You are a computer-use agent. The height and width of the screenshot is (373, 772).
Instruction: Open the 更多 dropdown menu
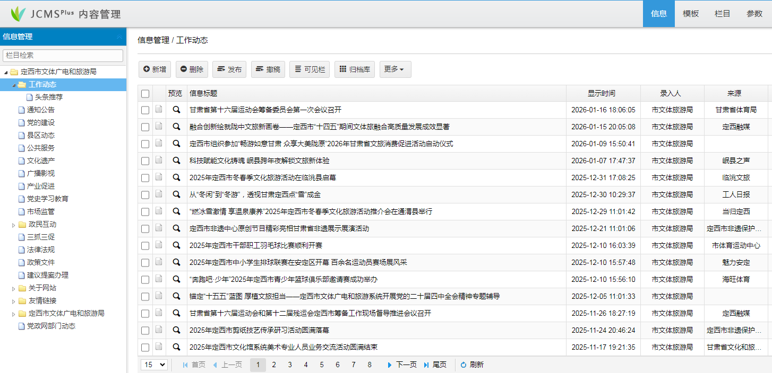coord(395,69)
